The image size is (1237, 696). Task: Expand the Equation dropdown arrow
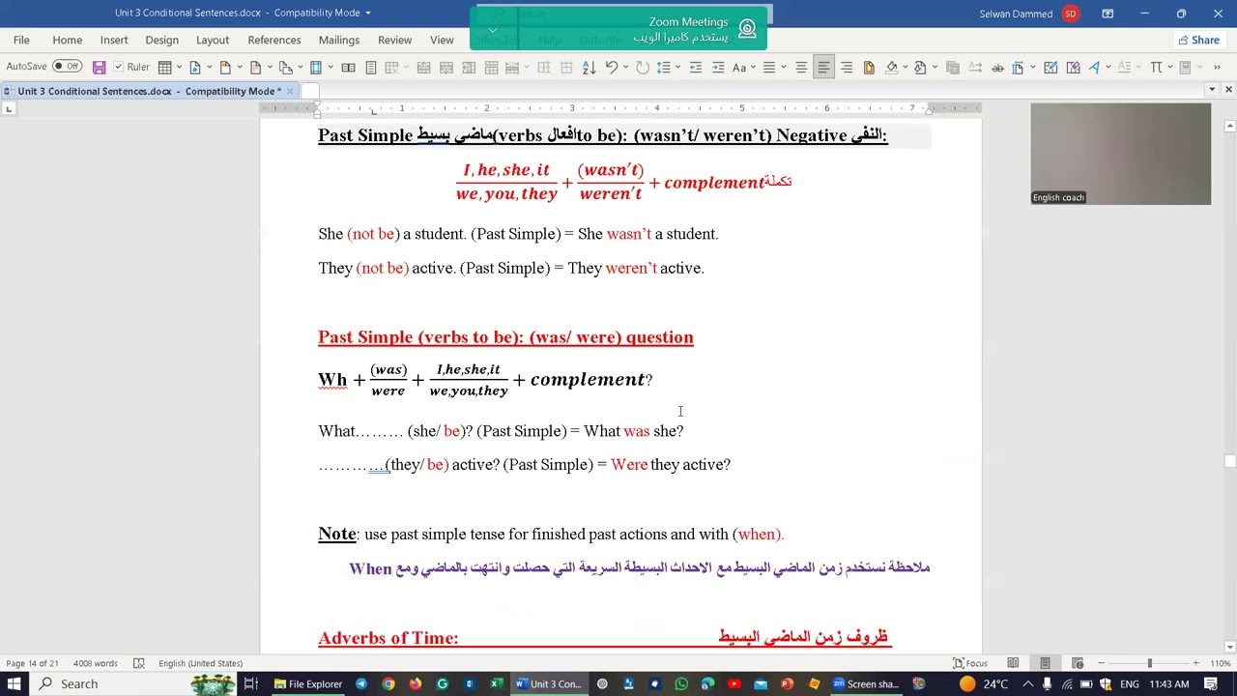[x=1170, y=68]
